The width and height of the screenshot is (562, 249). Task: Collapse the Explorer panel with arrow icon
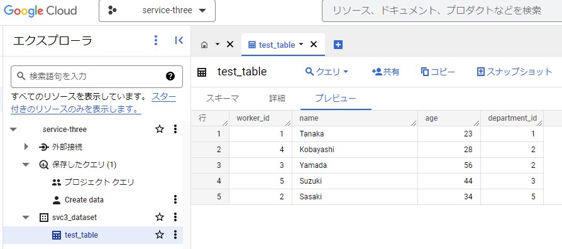click(x=179, y=40)
